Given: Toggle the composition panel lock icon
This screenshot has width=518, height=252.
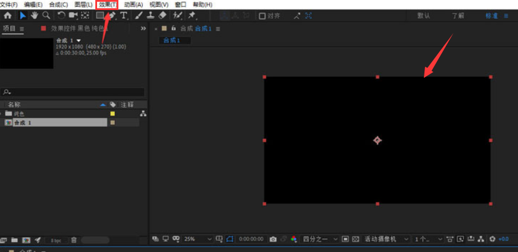Looking at the screenshot, I should click(173, 28).
